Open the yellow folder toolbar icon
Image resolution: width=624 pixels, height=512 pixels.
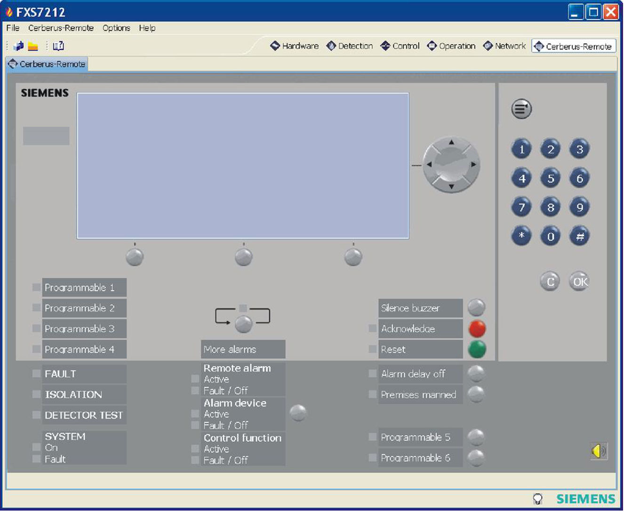point(32,46)
